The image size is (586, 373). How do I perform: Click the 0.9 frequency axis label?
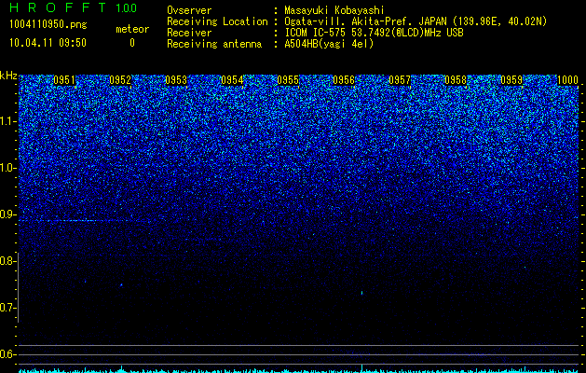[7, 214]
